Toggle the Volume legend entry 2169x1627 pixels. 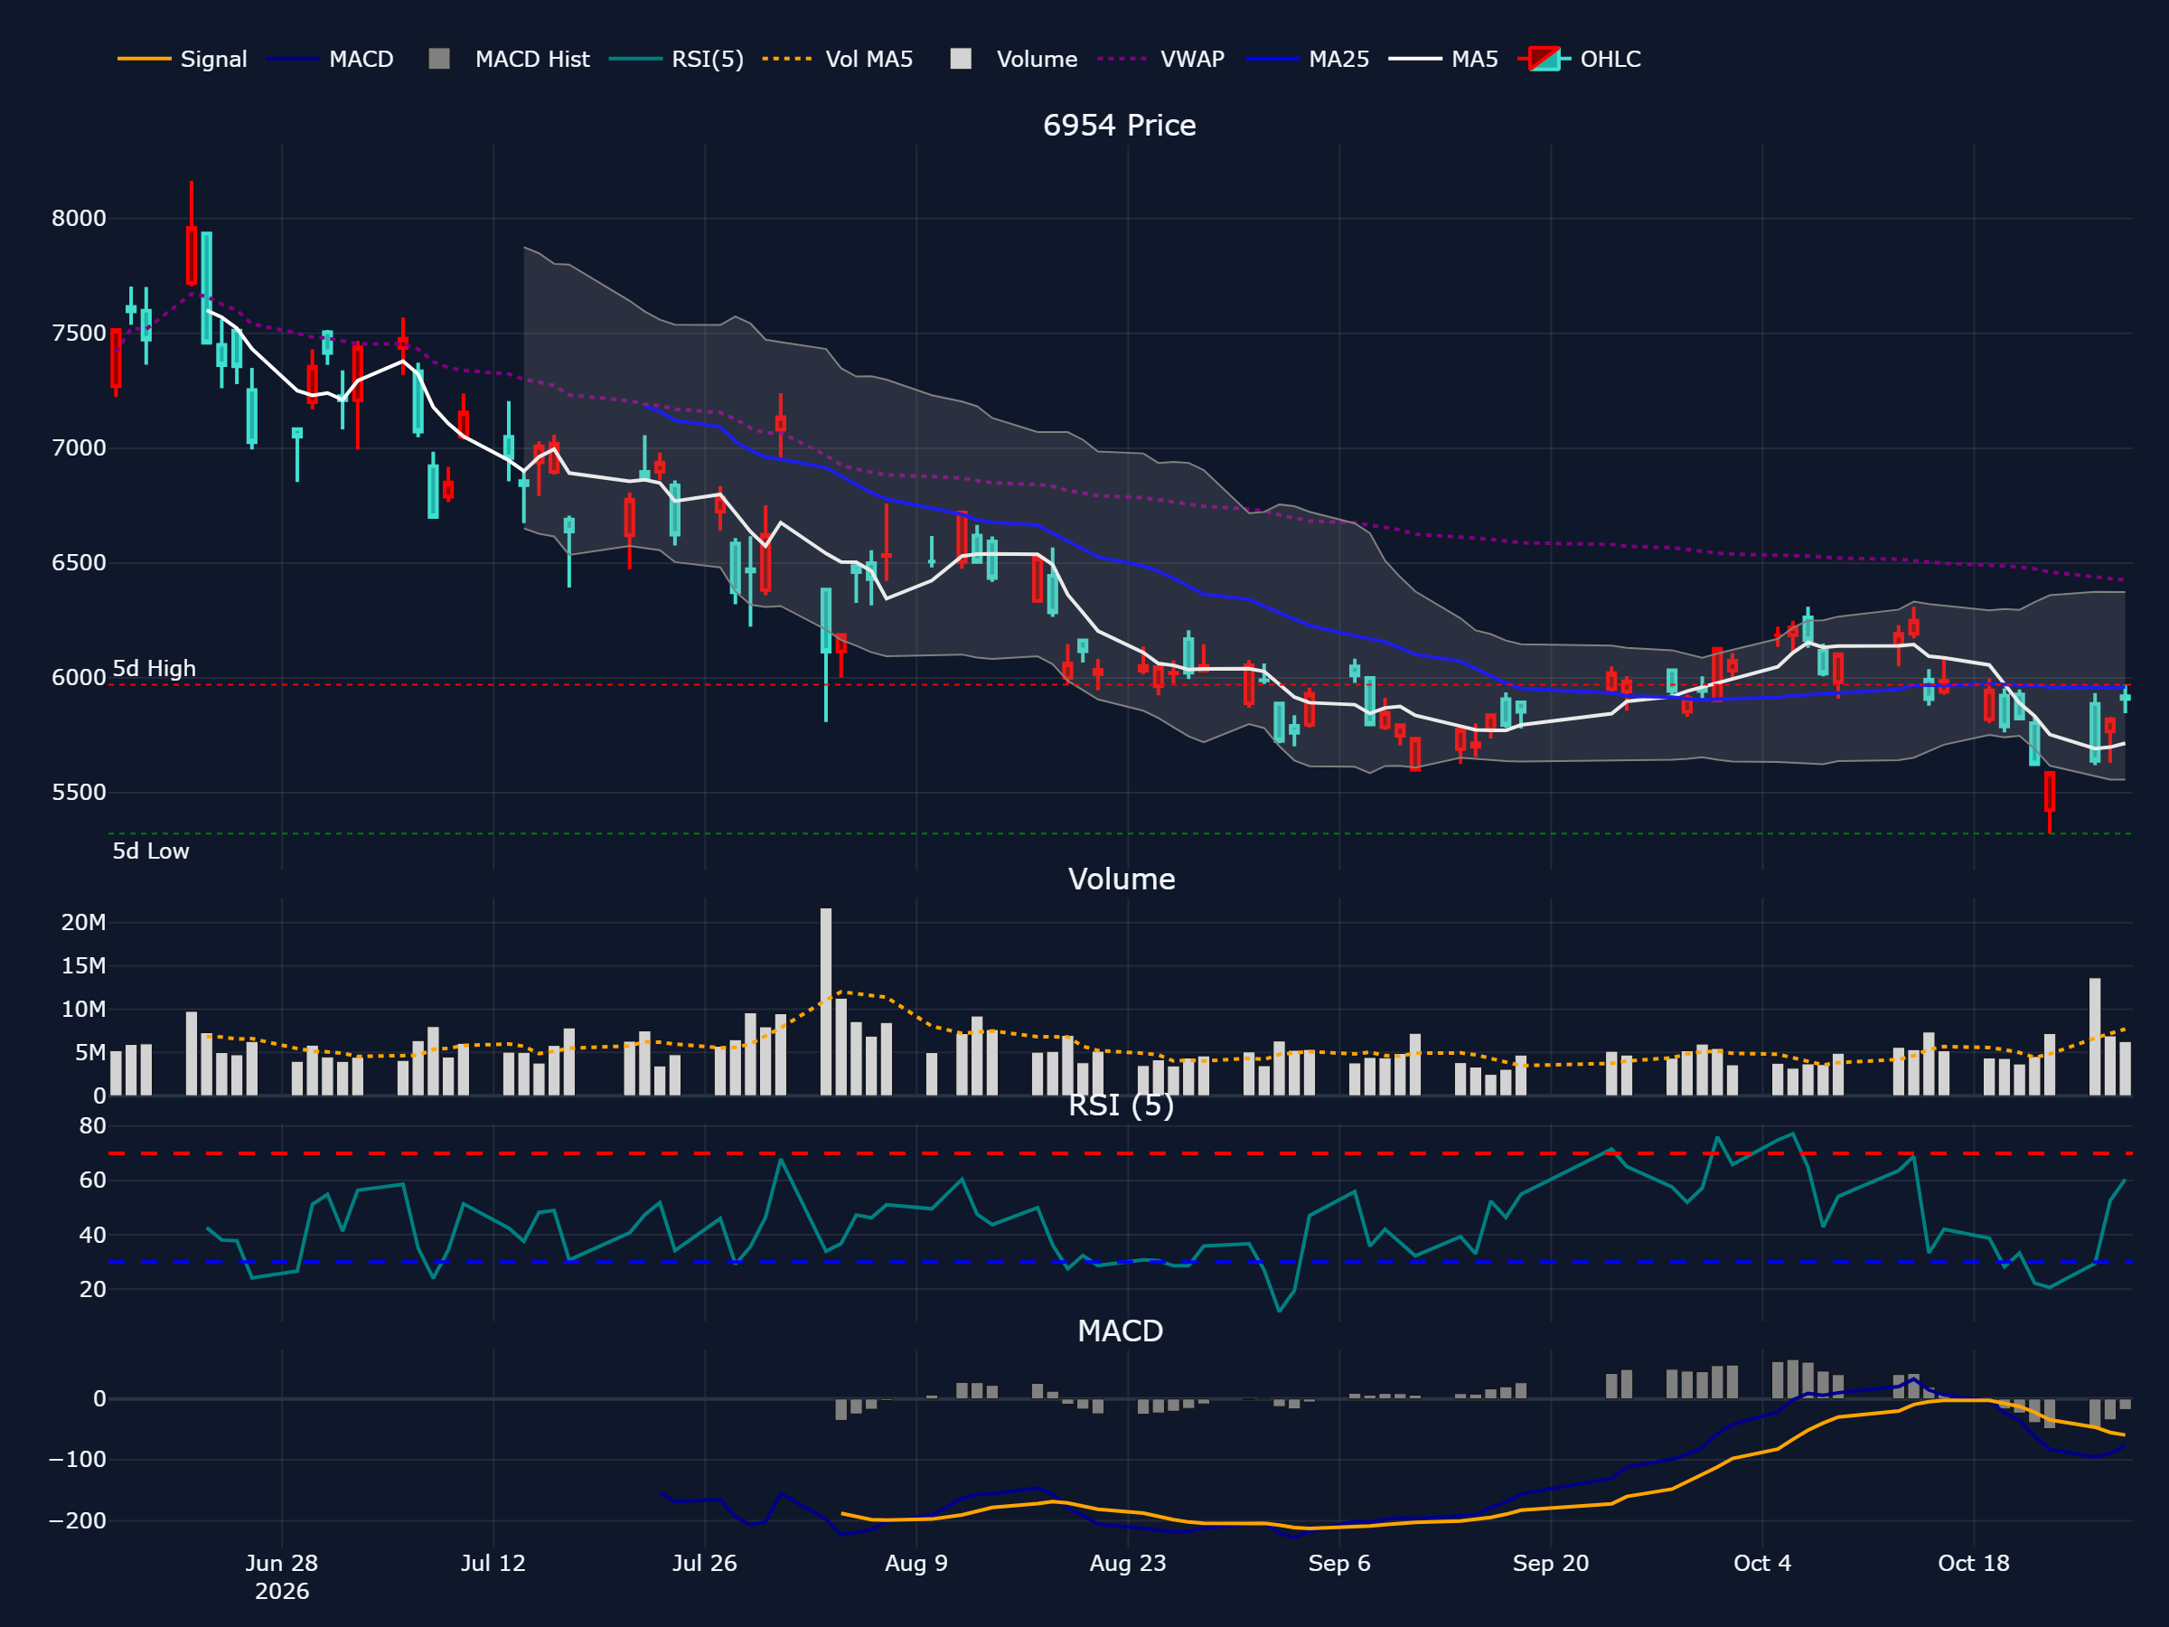(x=1015, y=59)
